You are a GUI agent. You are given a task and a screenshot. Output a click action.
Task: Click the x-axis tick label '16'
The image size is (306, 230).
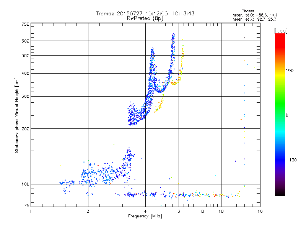(x=260, y=211)
